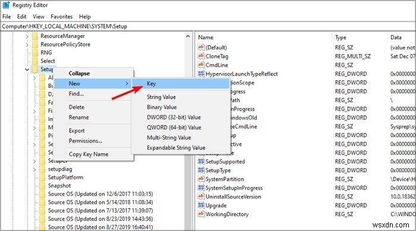The height and width of the screenshot is (231, 416).
Task: Click the UninstallSourceVersion string icon
Action: tap(201, 196)
